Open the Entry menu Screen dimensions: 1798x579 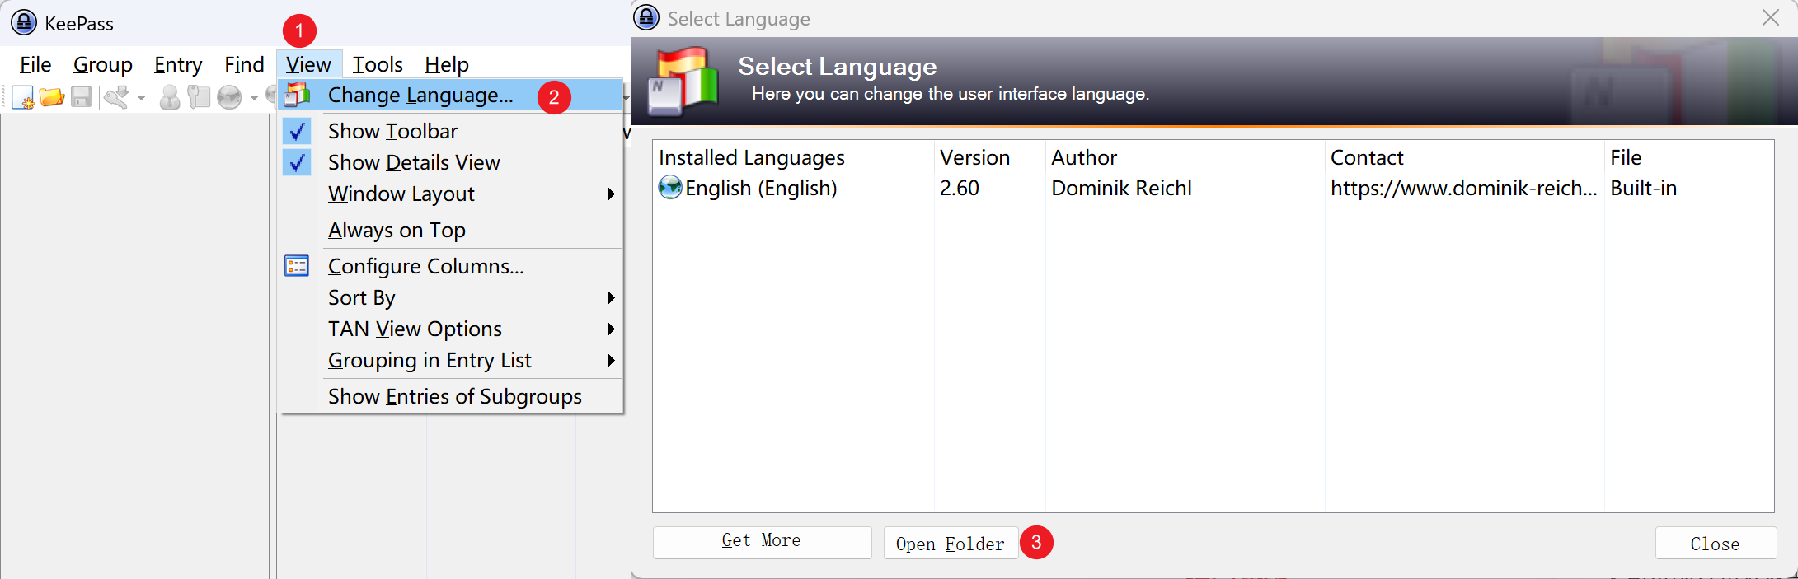coord(178,64)
